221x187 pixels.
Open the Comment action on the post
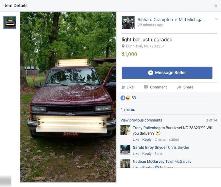(x=155, y=87)
